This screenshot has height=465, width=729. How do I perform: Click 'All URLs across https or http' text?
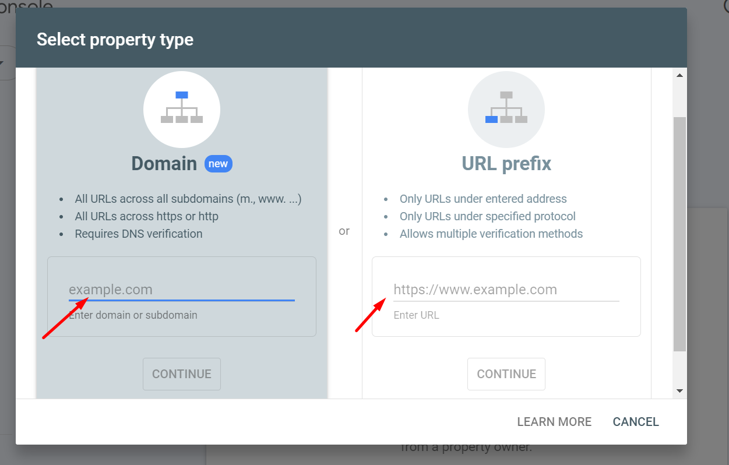(147, 216)
